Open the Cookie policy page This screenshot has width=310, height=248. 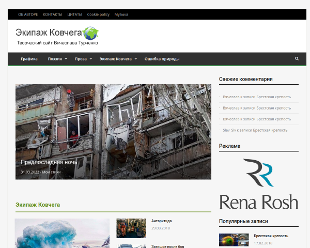click(x=98, y=14)
